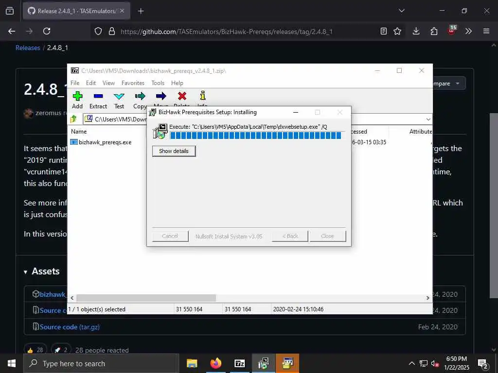Open File menu in 7-Zip

point(75,83)
